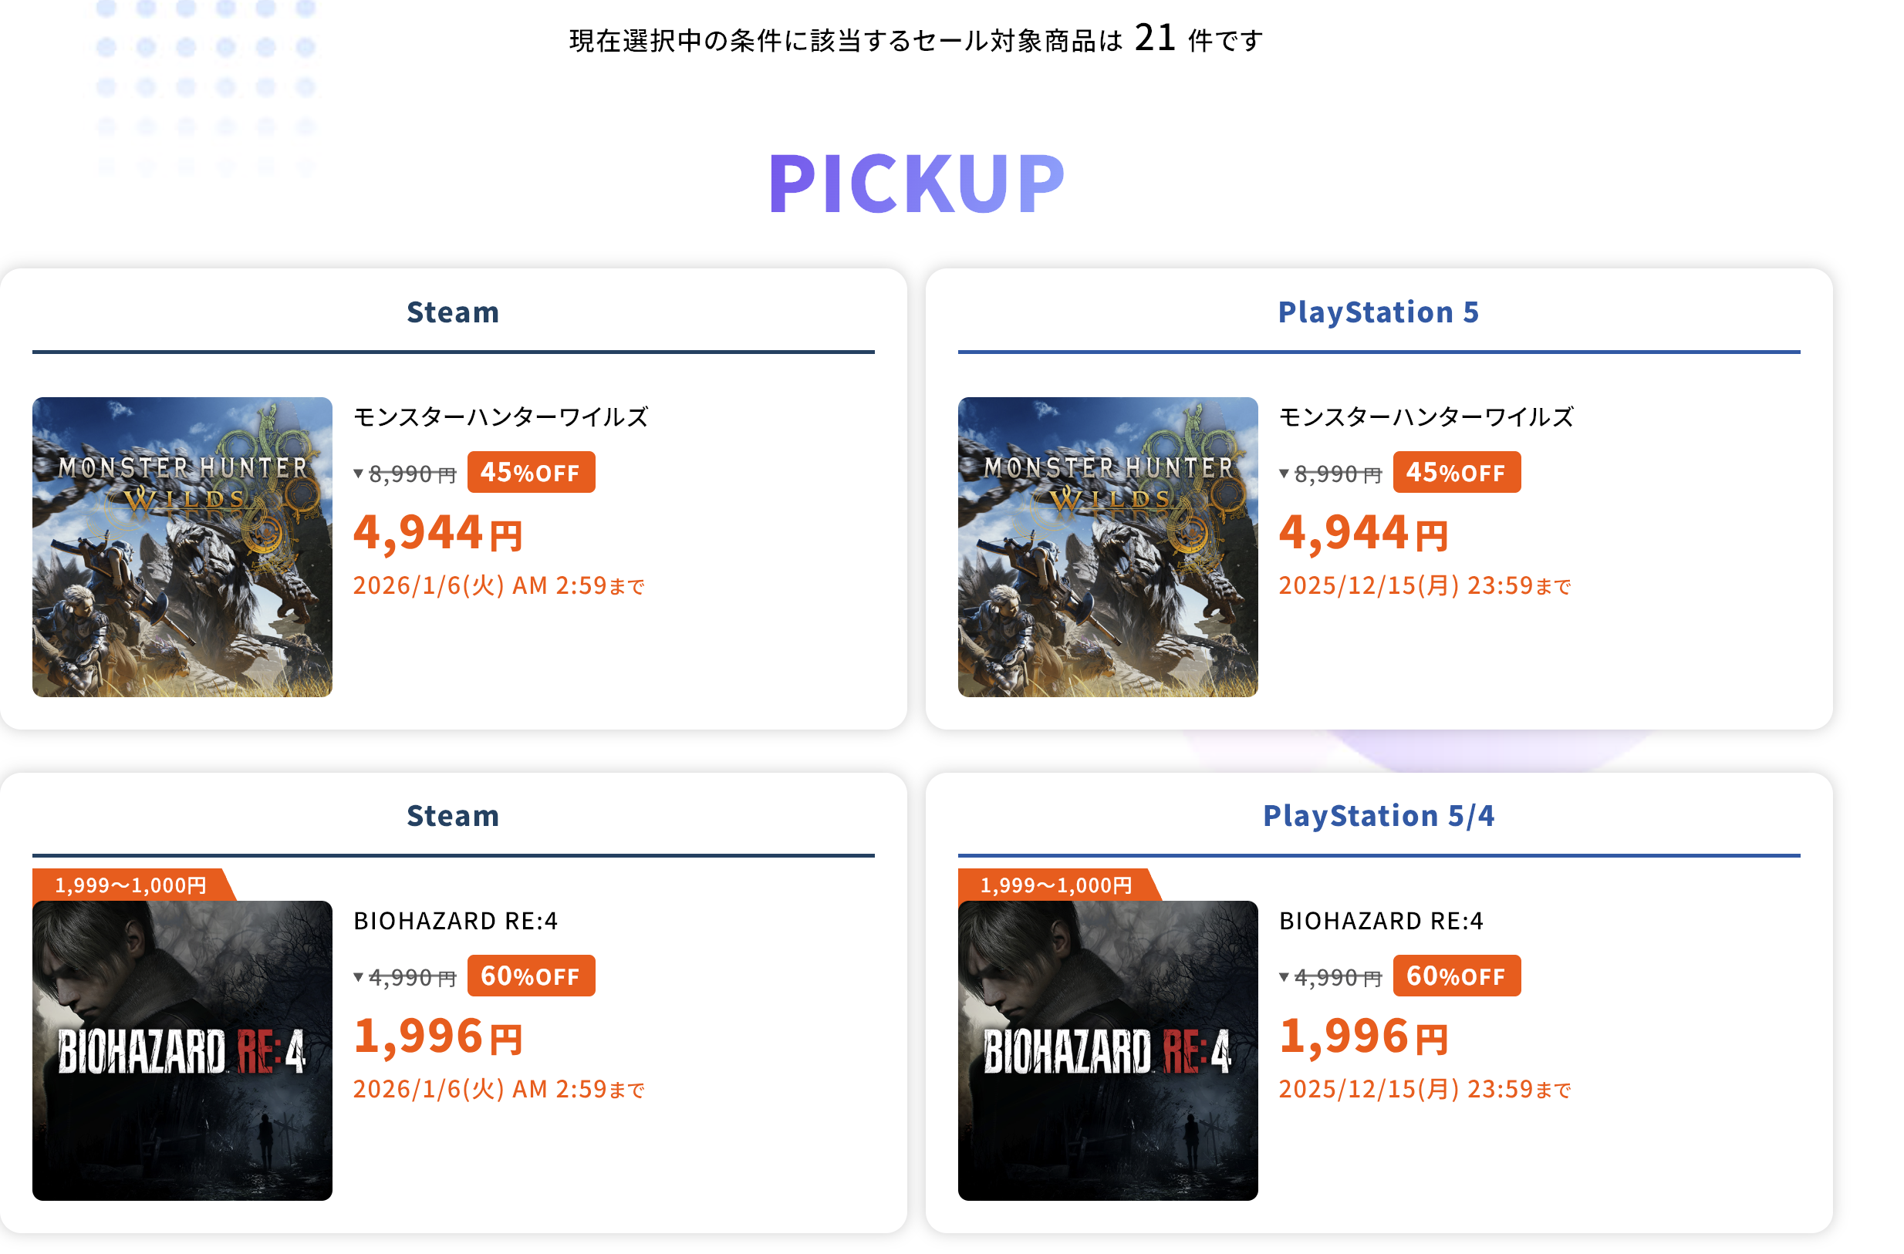
Task: Click the 1,999〜1,000円 price tag on the Steam card
Action: pos(131,885)
